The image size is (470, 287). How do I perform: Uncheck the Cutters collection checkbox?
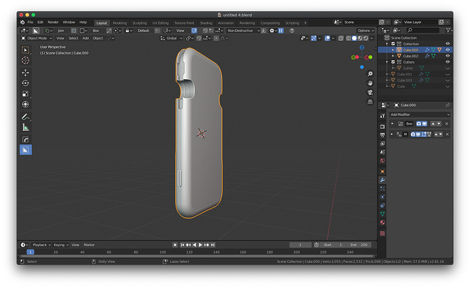(393, 62)
